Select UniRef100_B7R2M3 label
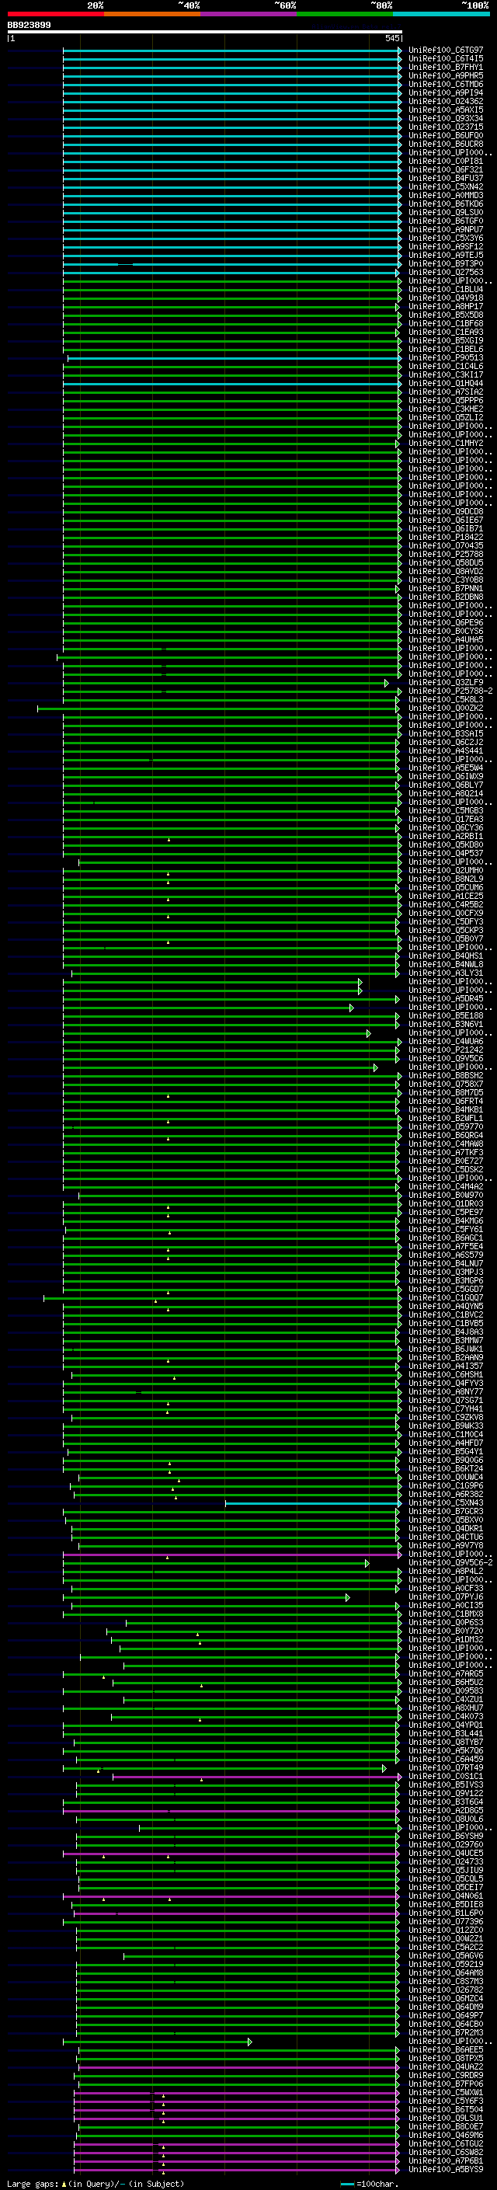The width and height of the screenshot is (497, 2190). 445,2032
